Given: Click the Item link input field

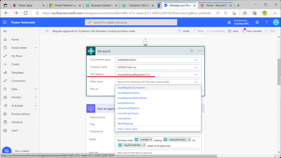Looking at the screenshot, I should pyautogui.click(x=158, y=153).
